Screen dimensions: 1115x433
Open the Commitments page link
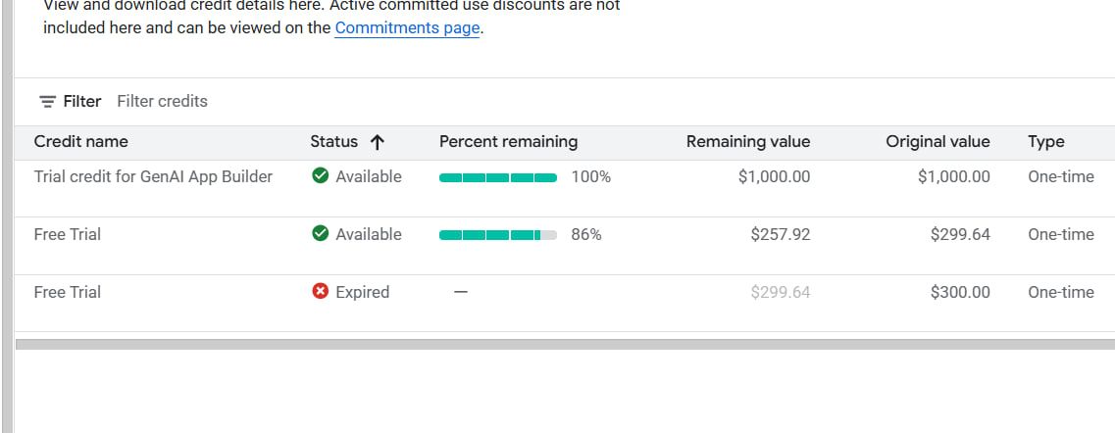[x=407, y=28]
